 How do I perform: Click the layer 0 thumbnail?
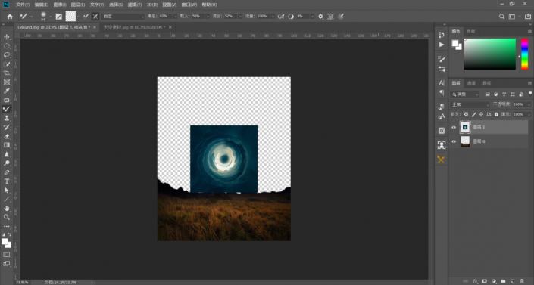pos(465,141)
